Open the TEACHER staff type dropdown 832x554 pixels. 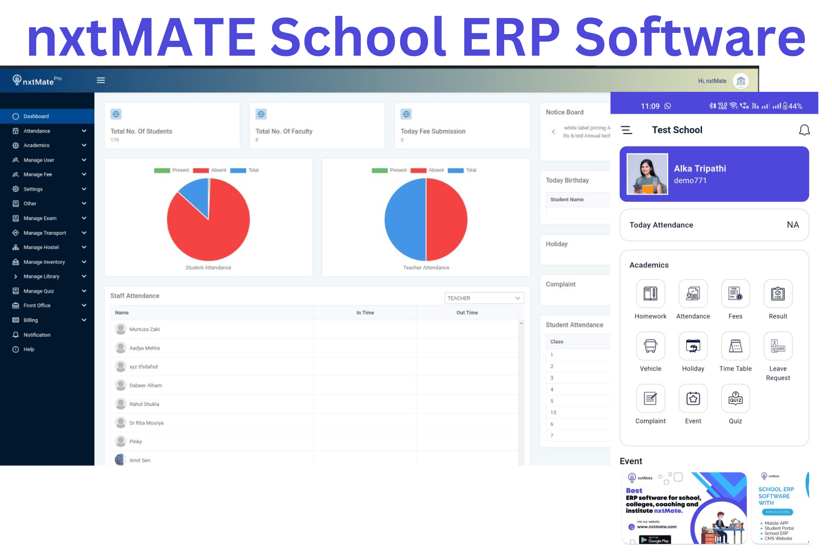click(484, 298)
